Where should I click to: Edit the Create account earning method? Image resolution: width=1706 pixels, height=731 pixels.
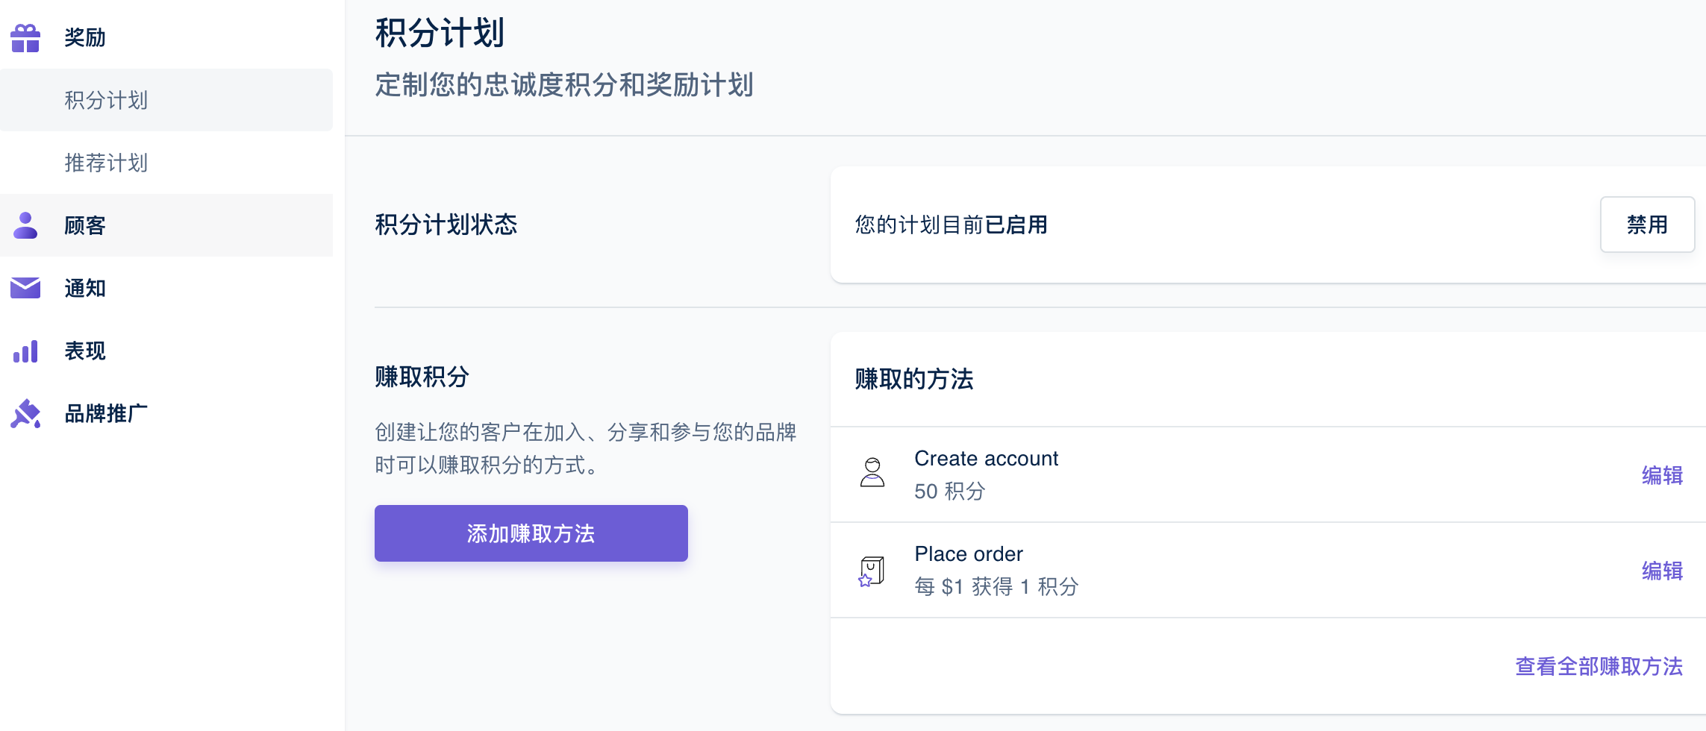[1660, 475]
